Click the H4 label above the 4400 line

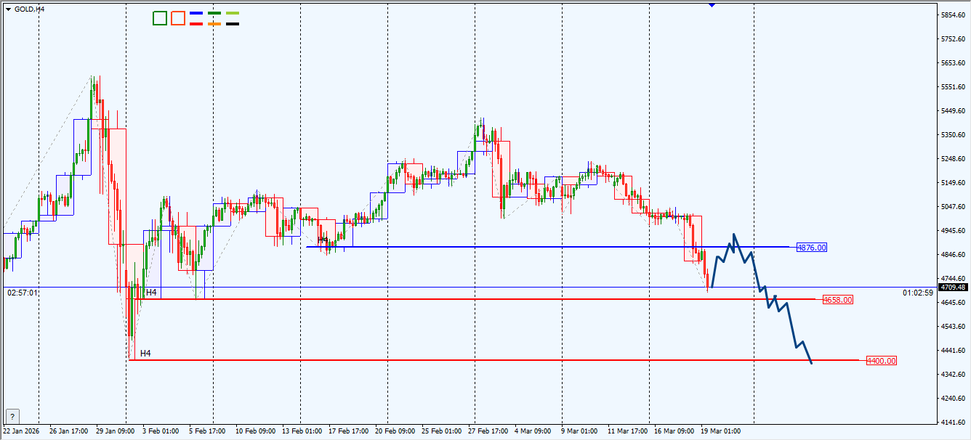tap(145, 354)
